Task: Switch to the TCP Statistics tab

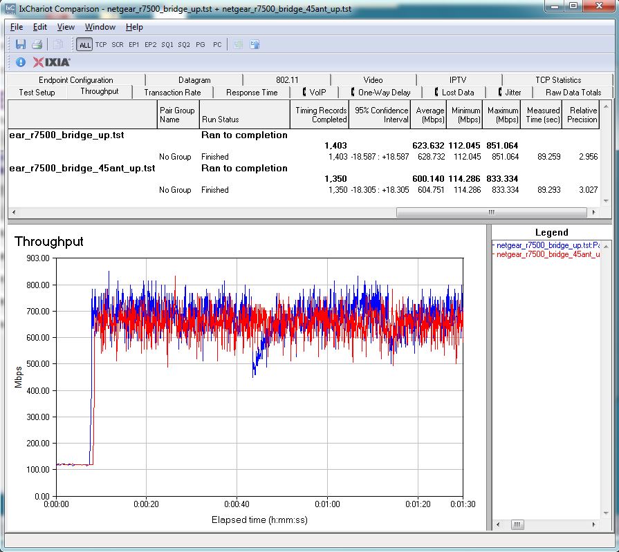Action: 558,79
